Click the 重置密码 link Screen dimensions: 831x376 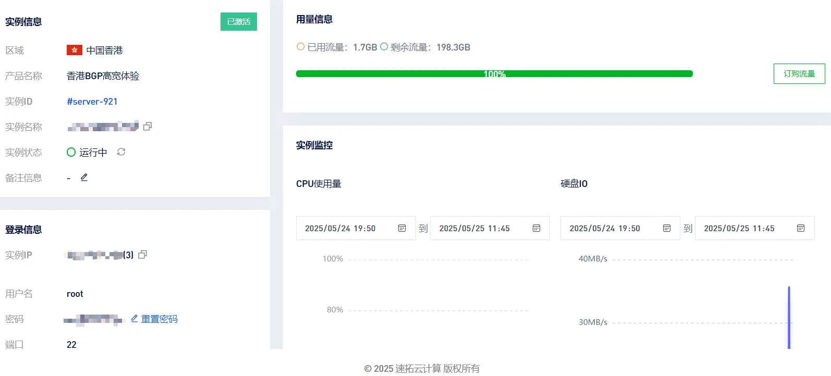[159, 319]
